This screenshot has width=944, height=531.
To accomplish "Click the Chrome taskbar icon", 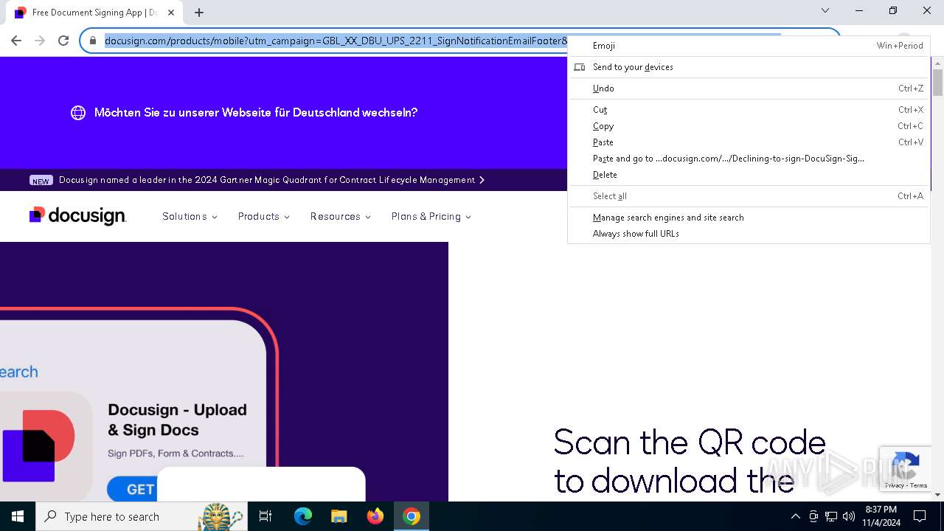I will click(x=412, y=516).
